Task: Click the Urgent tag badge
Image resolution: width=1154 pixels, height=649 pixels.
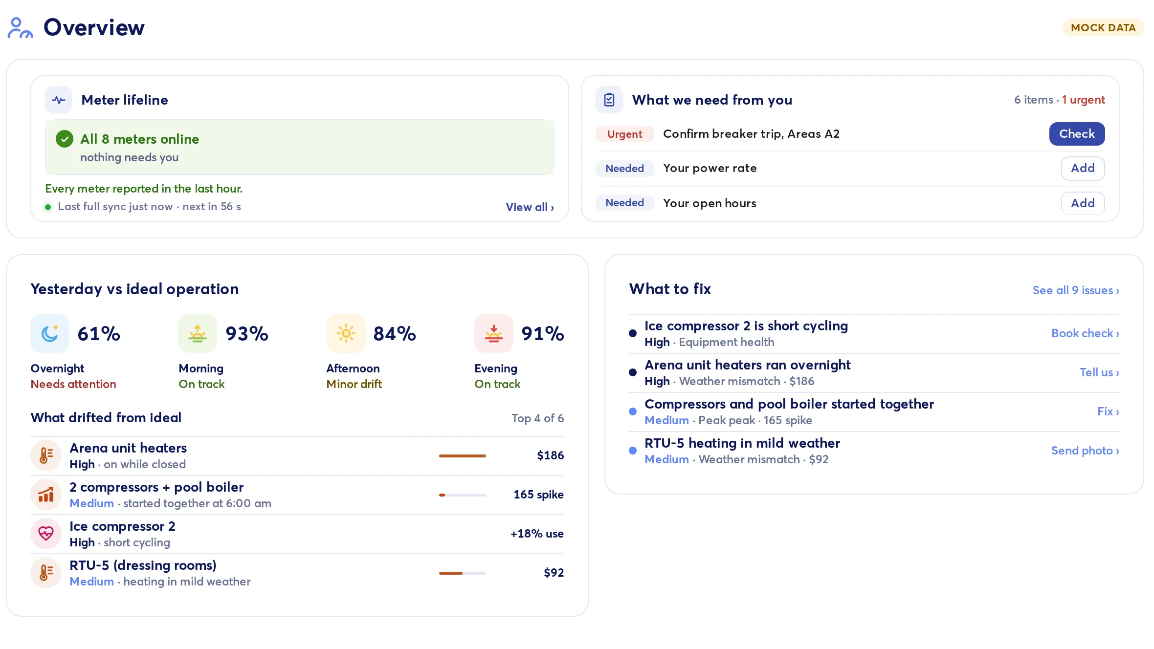Action: click(x=624, y=134)
